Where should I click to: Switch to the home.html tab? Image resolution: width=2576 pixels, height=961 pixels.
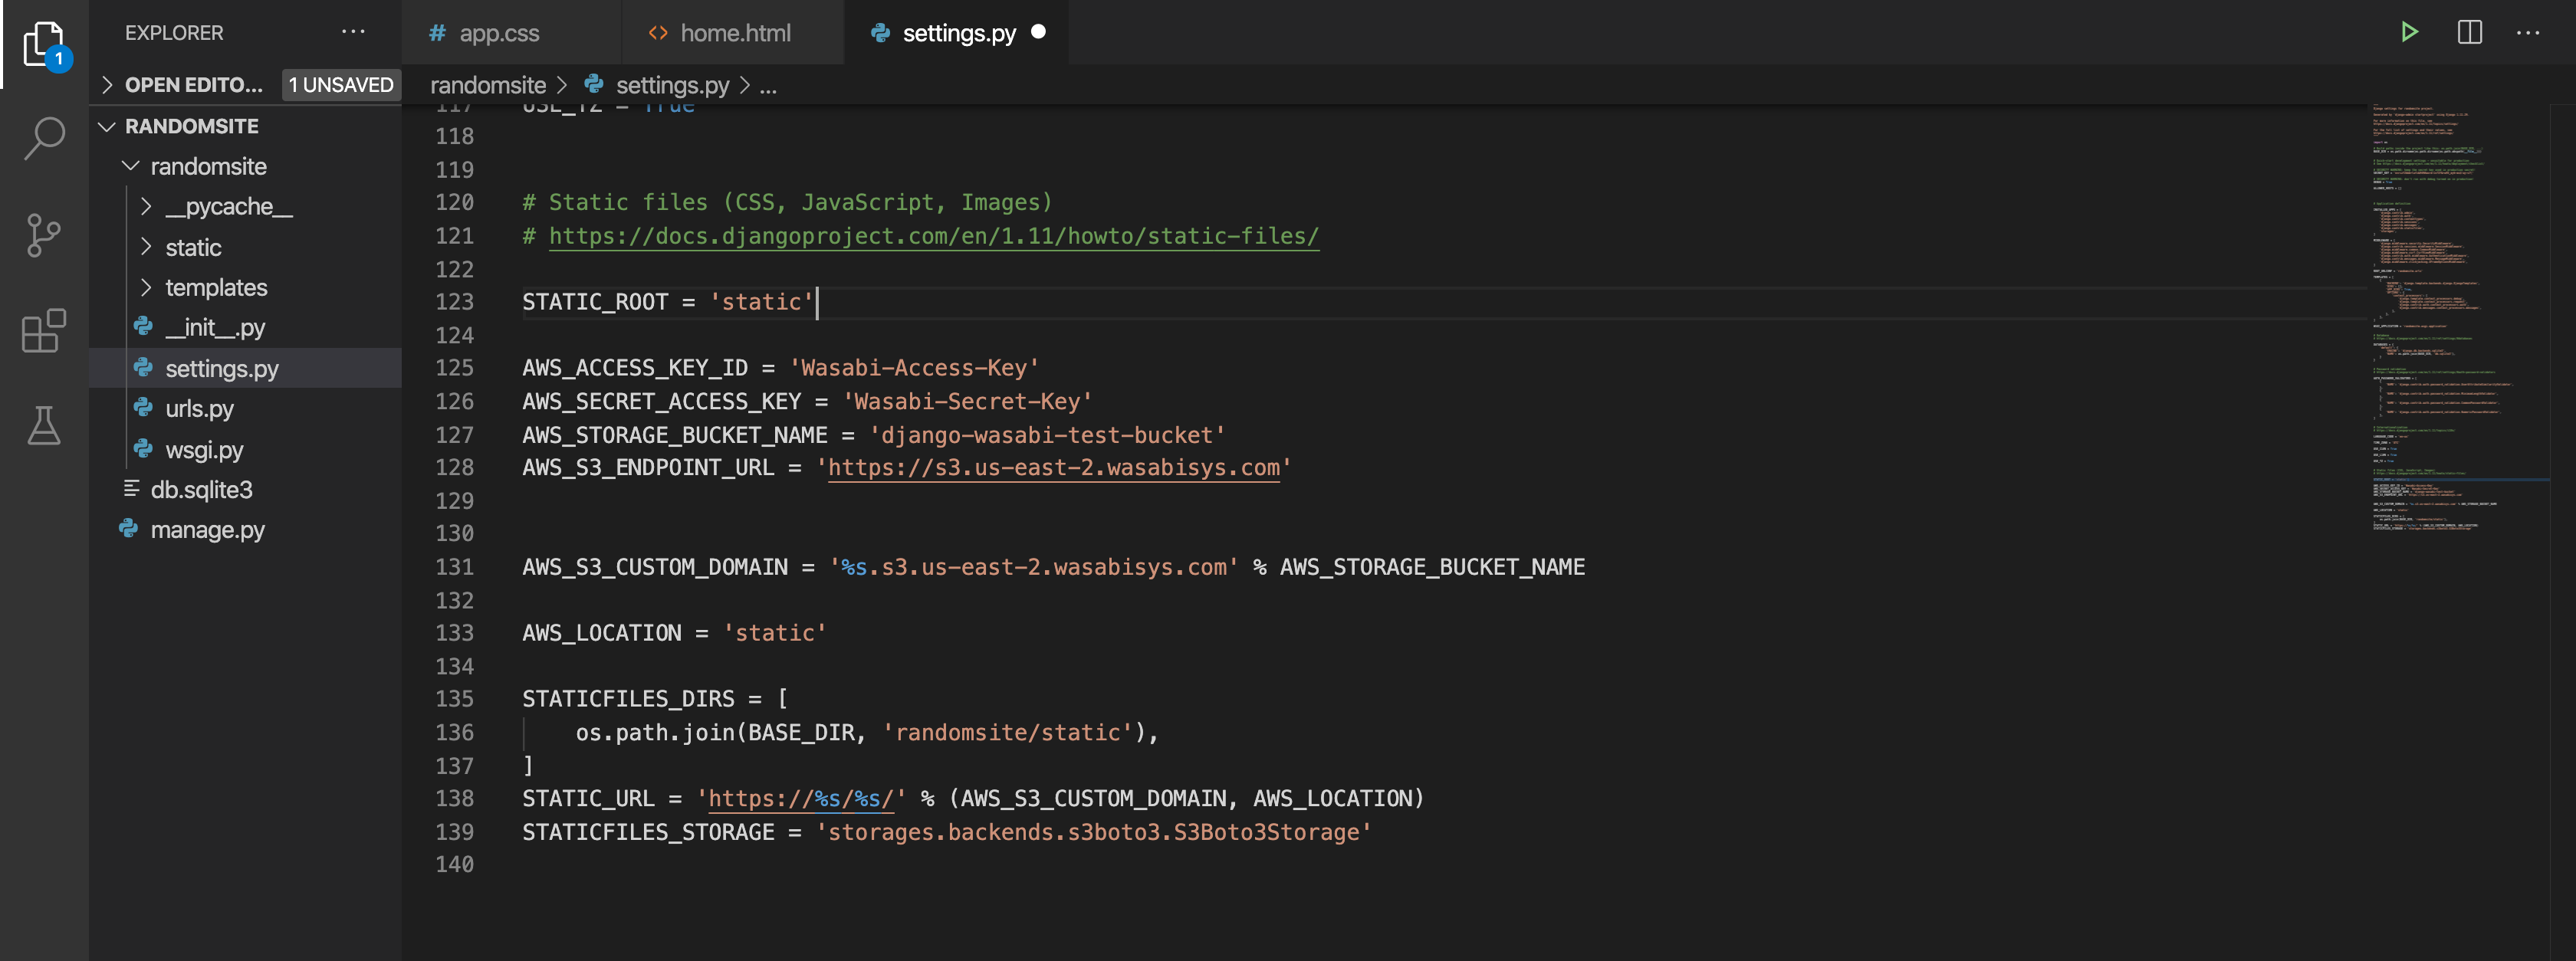734,31
